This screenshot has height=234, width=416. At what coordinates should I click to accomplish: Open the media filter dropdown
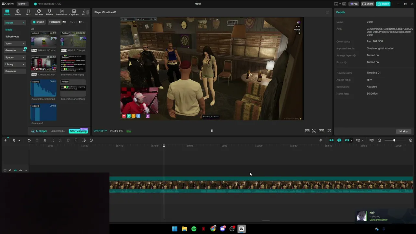coord(81,22)
